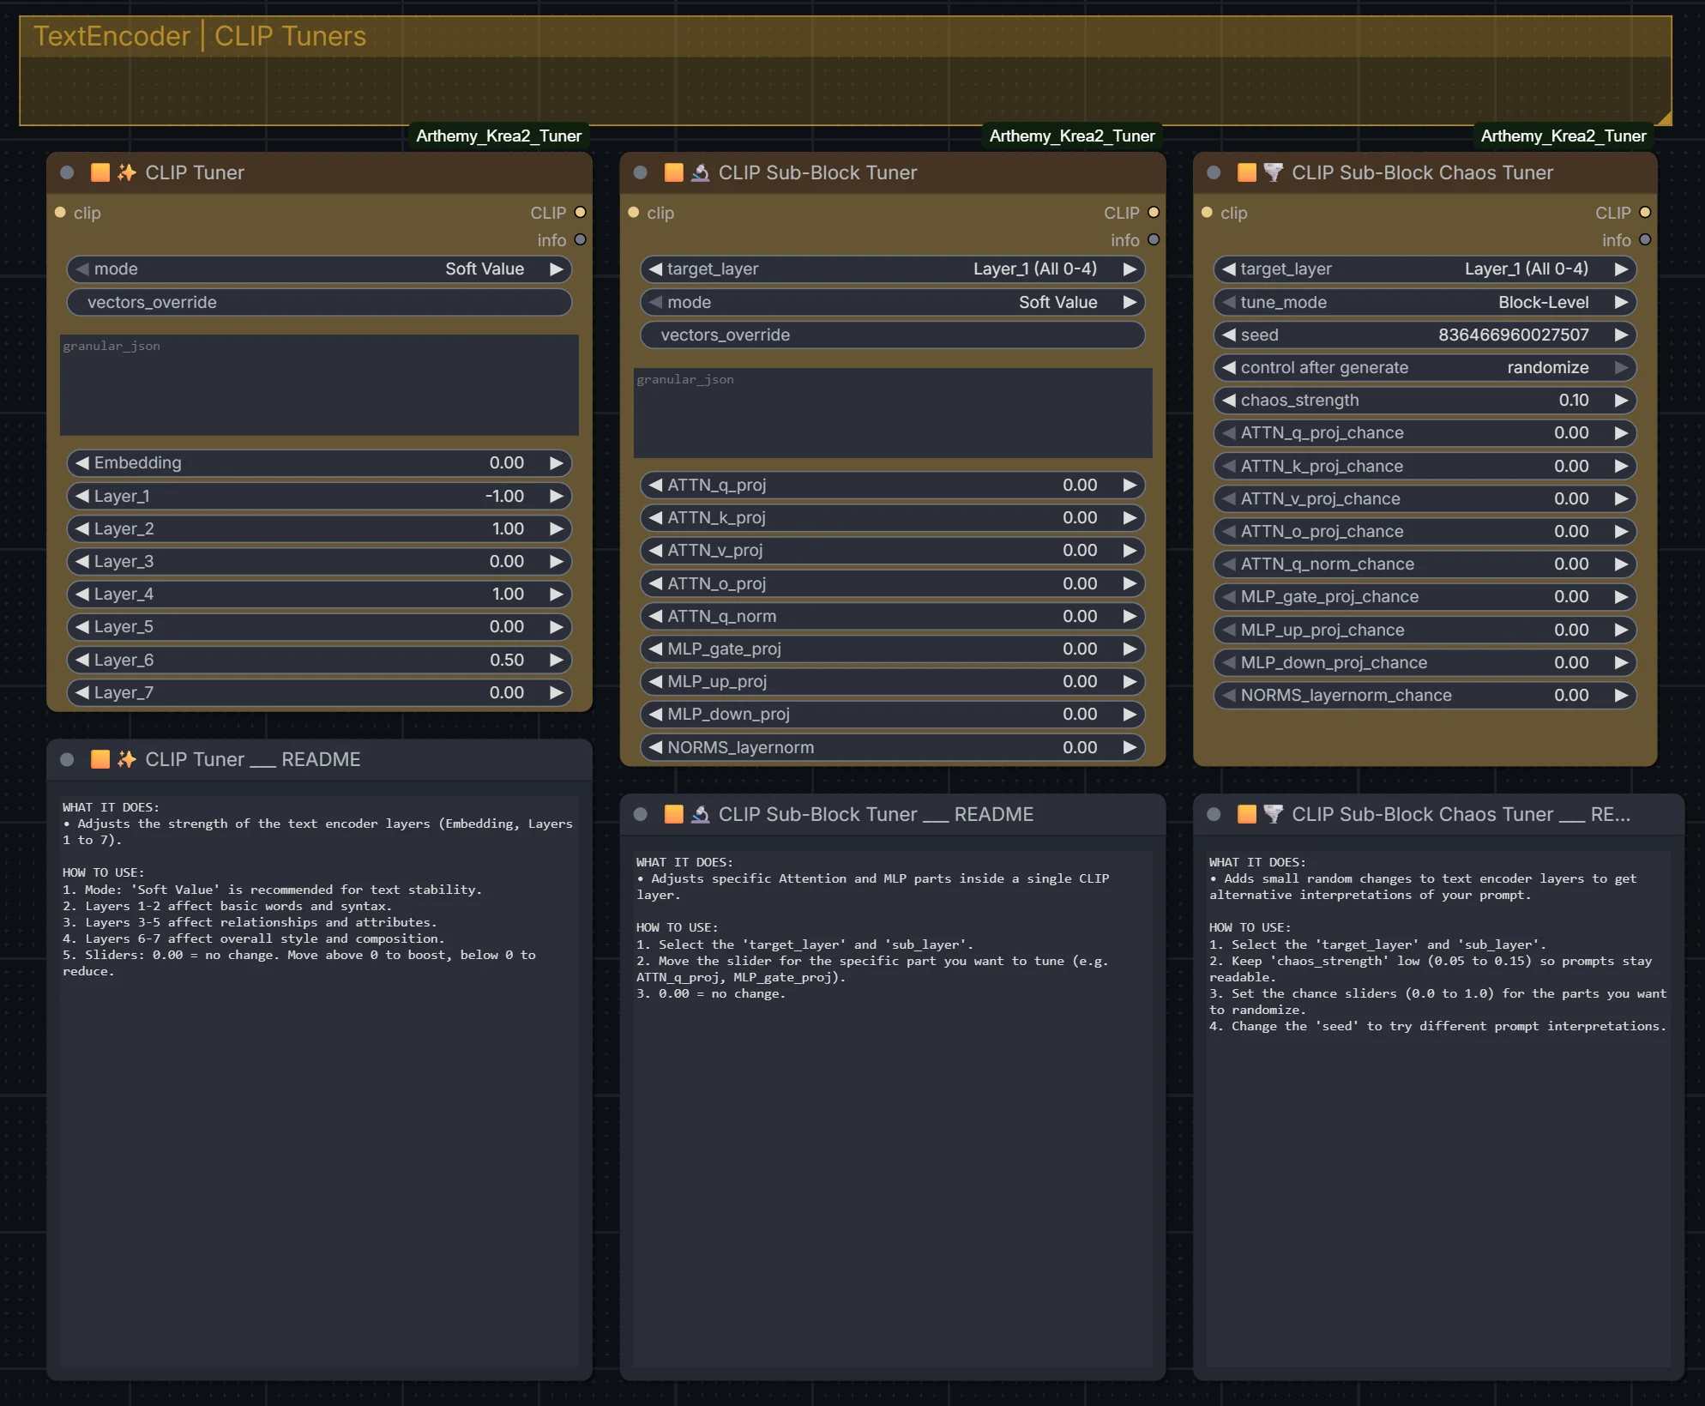Open mode dropdown in CLIP Sub-Block Tuner
The width and height of the screenshot is (1705, 1406).
tap(893, 302)
